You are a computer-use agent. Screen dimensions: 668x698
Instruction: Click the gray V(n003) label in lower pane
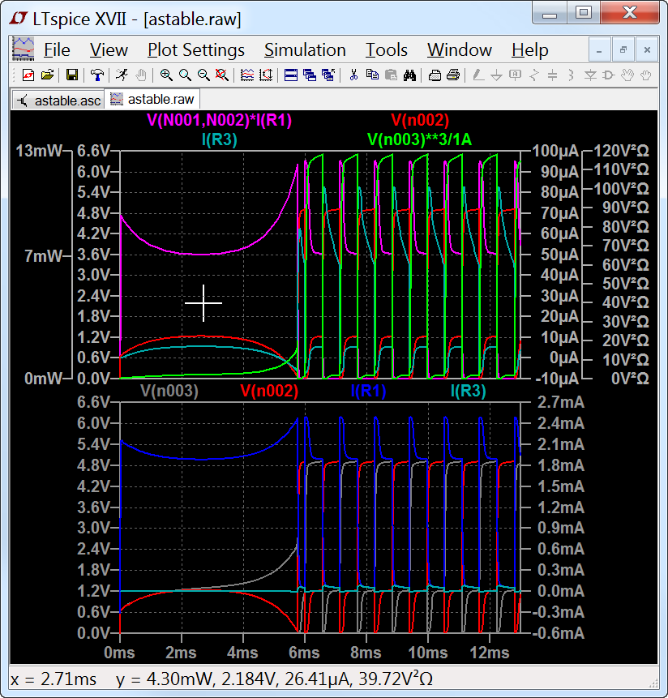[169, 391]
